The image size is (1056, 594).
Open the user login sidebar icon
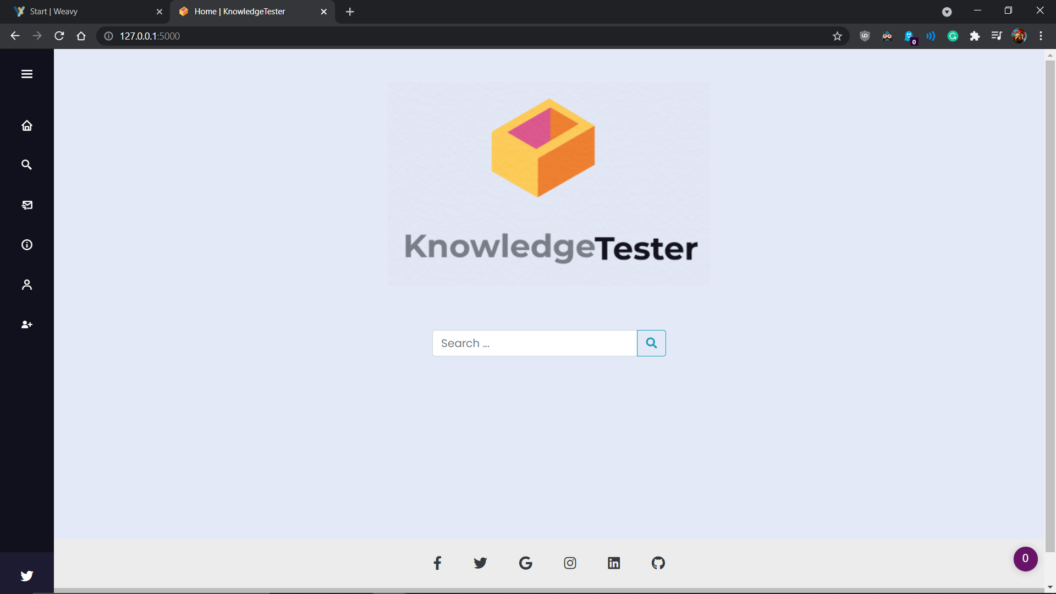[27, 285]
